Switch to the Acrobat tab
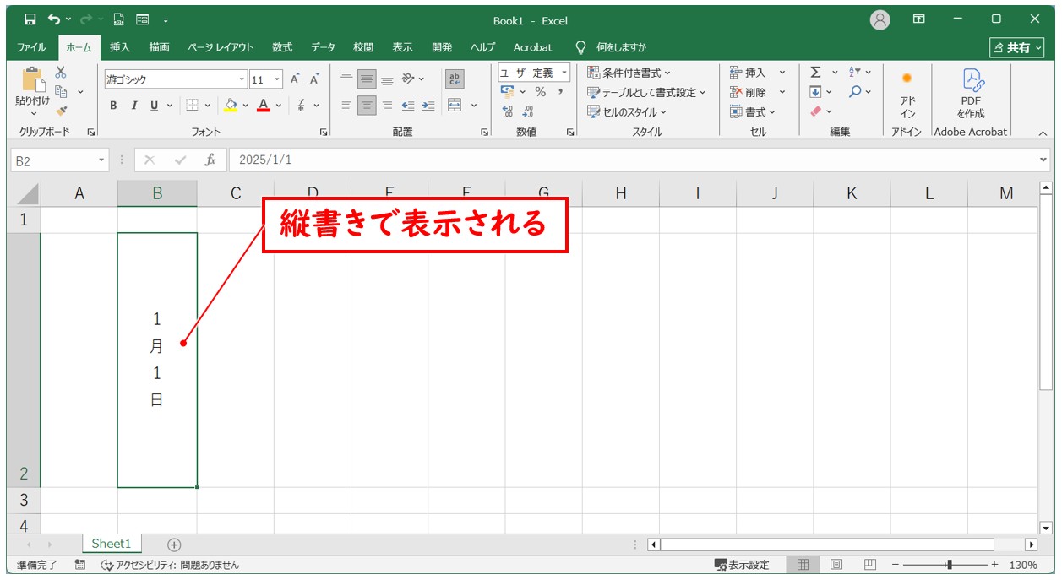1062x580 pixels. (x=532, y=47)
